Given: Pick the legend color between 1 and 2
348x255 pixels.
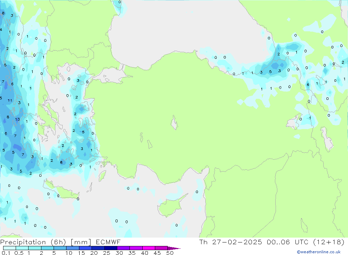Looking at the screenshot, I should (34, 248).
